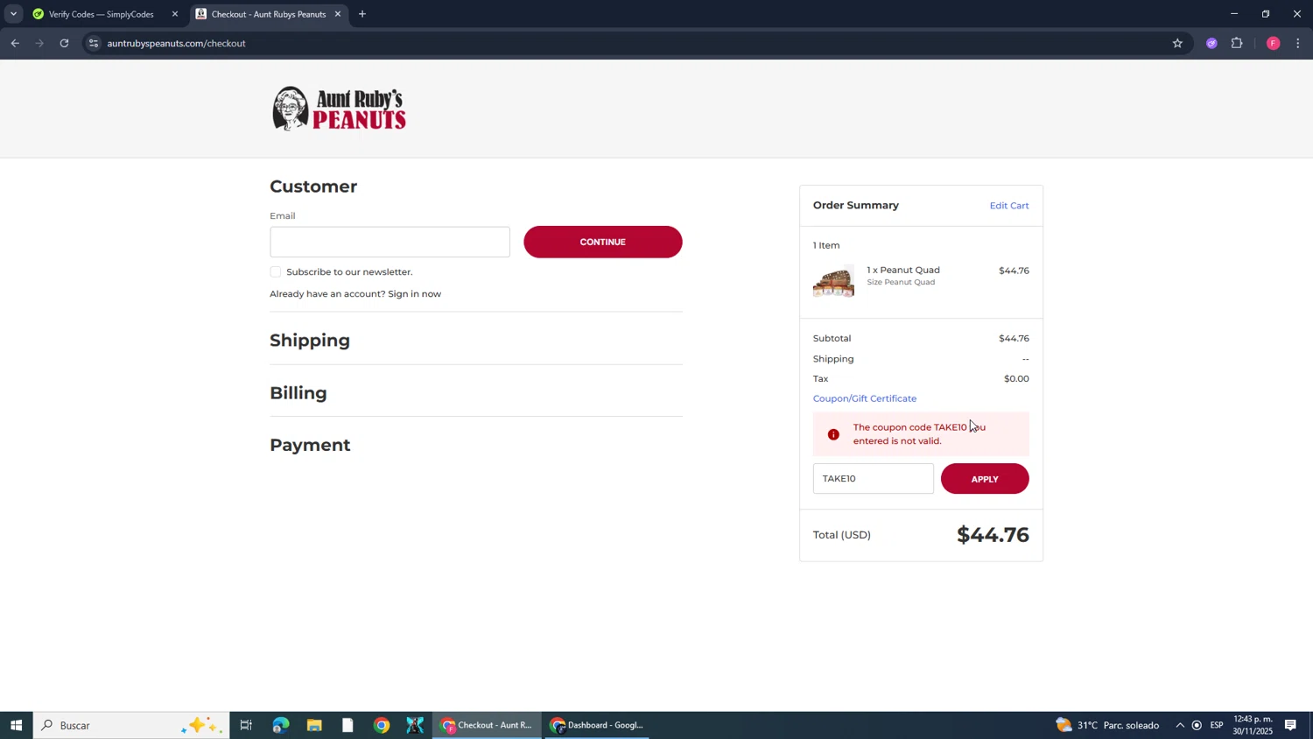This screenshot has height=739, width=1313.
Task: Open the purple extension icon
Action: (x=1211, y=43)
